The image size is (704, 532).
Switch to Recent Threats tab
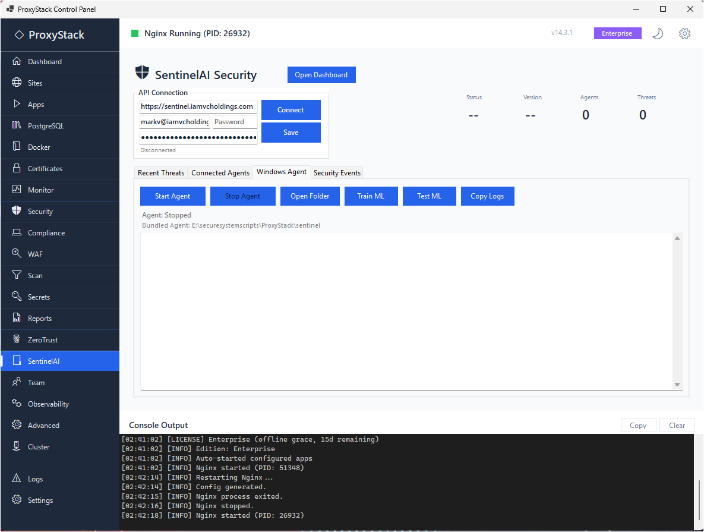[x=161, y=172]
